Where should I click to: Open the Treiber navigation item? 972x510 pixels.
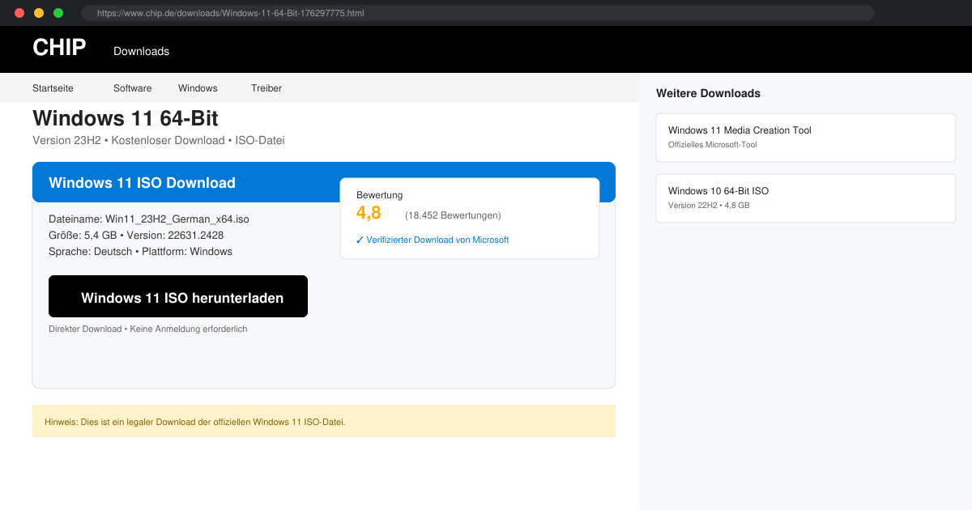(x=266, y=88)
